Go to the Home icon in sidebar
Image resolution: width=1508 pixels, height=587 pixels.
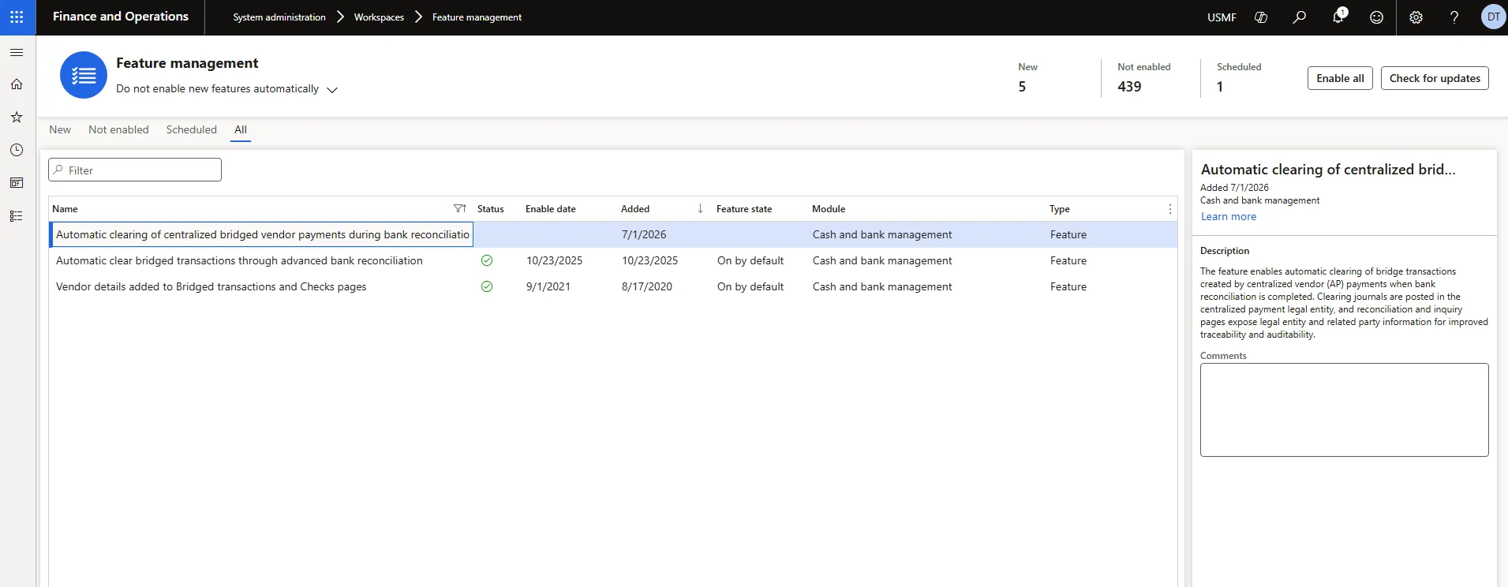click(17, 84)
